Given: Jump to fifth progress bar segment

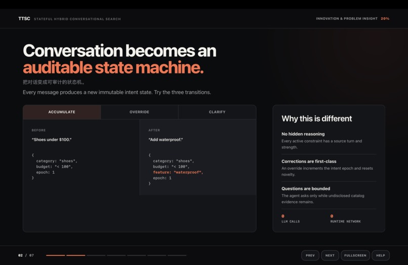Looking at the screenshot, I should pyautogui.click(x=137, y=255).
